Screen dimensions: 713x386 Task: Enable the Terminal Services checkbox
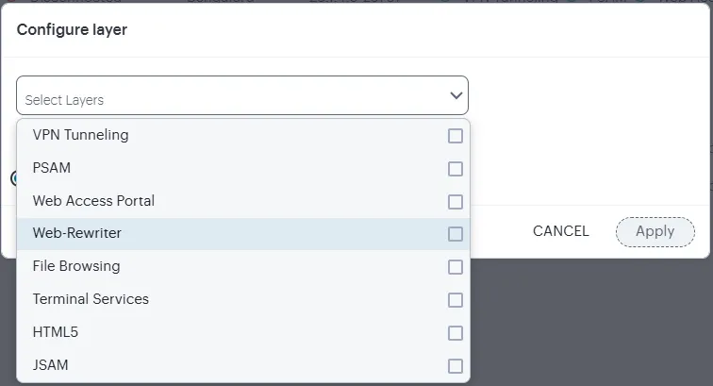(x=456, y=300)
